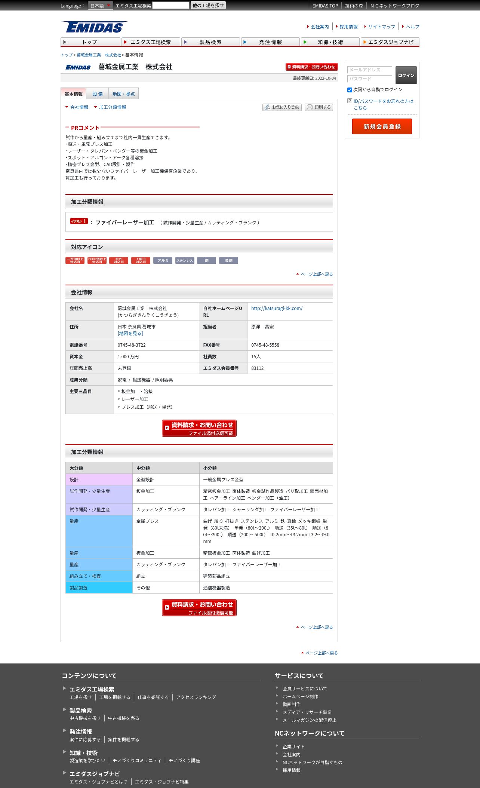Open the Language dropdown showing 日本語
The width and height of the screenshot is (480, 788).
coord(100,6)
